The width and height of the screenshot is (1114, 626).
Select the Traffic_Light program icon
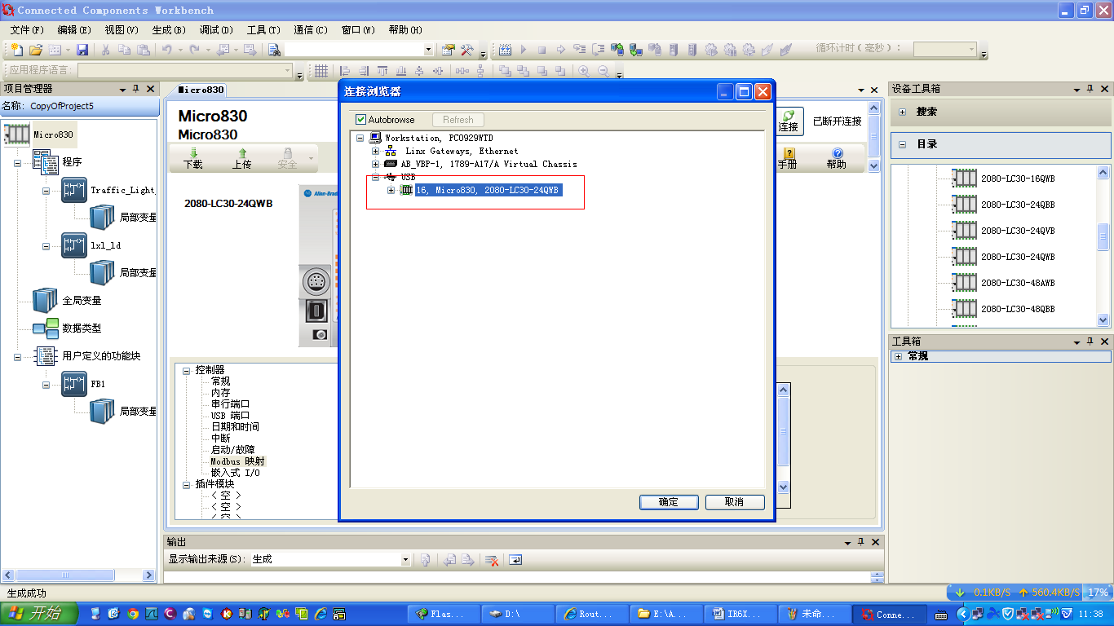(74, 190)
